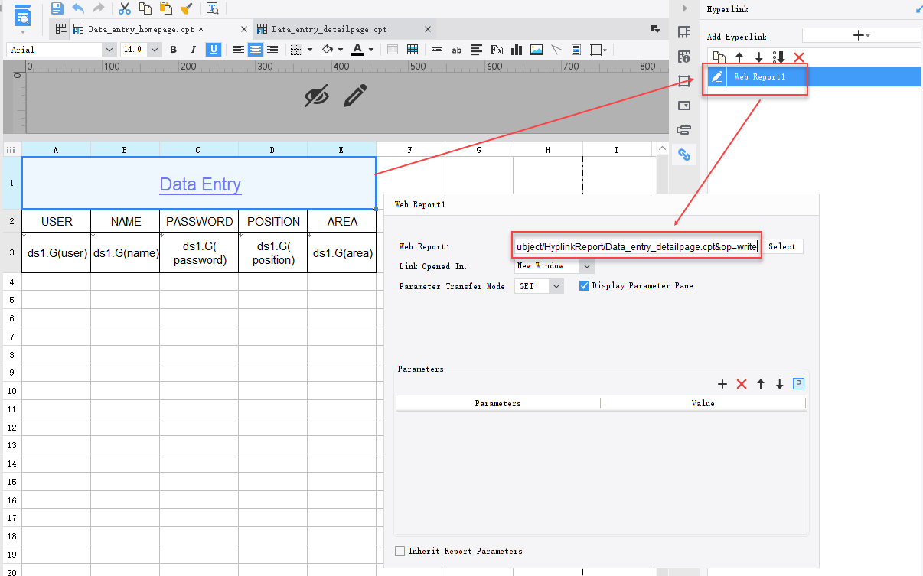Open Conditional Attributes icon in right sidebar
Screen dimensions: 923x576
[684, 130]
